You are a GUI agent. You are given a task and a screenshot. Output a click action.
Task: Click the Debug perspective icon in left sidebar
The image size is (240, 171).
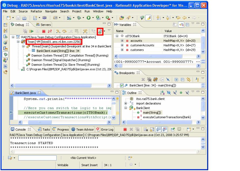[x=6, y=54]
